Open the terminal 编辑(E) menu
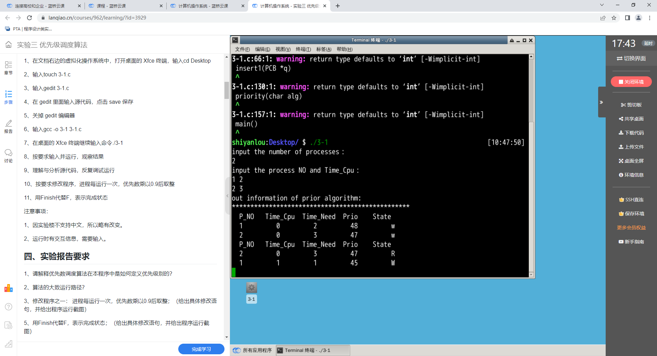The image size is (657, 356). pos(262,49)
